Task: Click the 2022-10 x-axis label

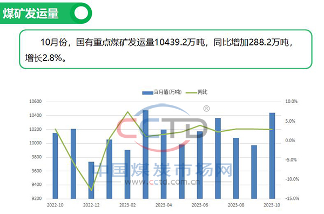Action: coord(55,205)
